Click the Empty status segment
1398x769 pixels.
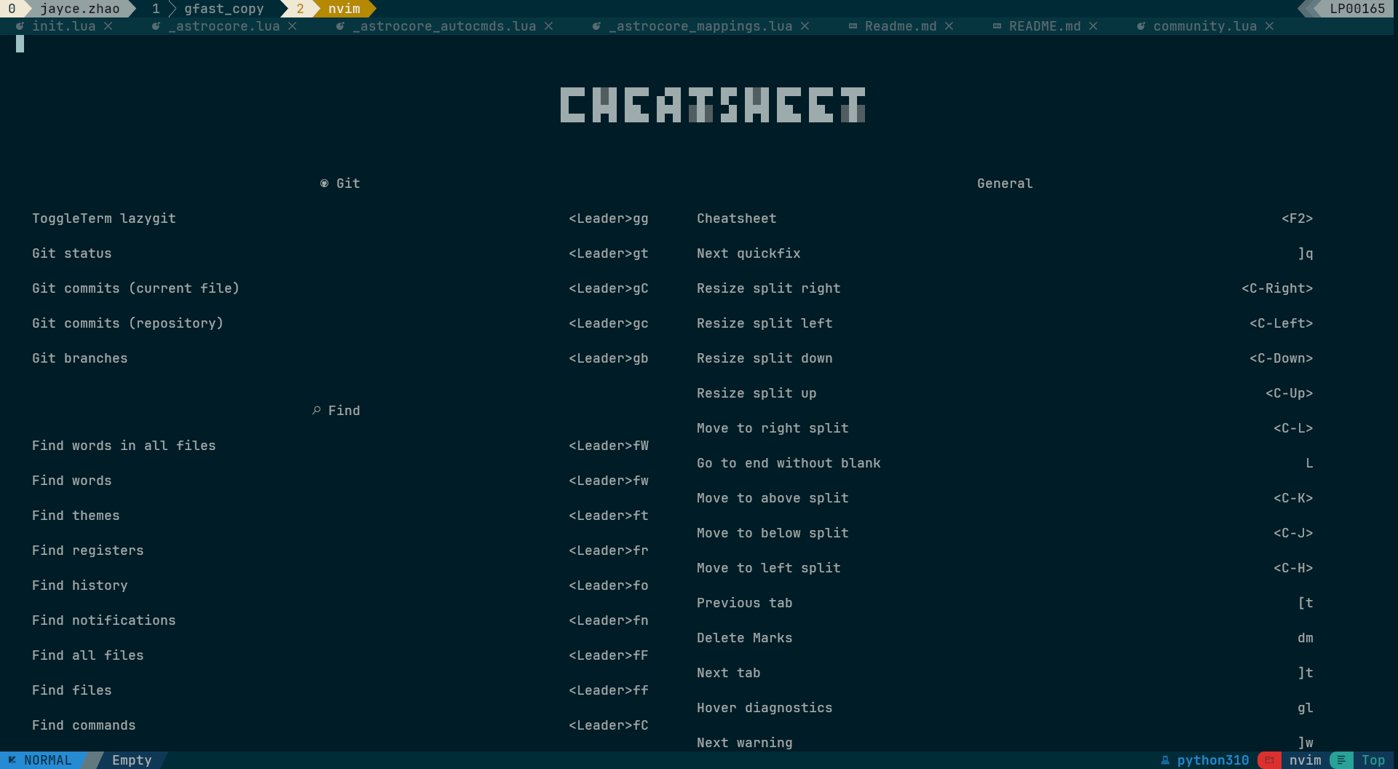pyautogui.click(x=132, y=760)
